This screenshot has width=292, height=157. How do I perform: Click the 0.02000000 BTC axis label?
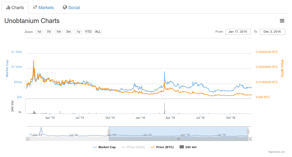[x=267, y=67]
